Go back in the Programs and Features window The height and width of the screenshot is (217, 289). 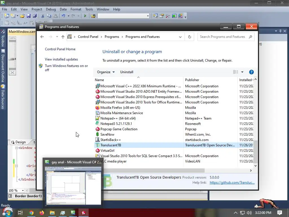(42, 37)
